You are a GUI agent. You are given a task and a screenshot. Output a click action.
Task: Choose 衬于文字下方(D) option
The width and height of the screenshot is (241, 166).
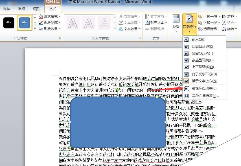click(204, 74)
